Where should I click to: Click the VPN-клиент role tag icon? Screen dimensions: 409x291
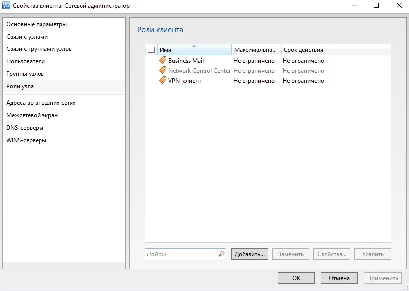[x=163, y=81]
